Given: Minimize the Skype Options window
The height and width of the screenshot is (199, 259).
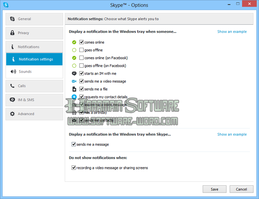Looking at the screenshot, I should 229,4.
